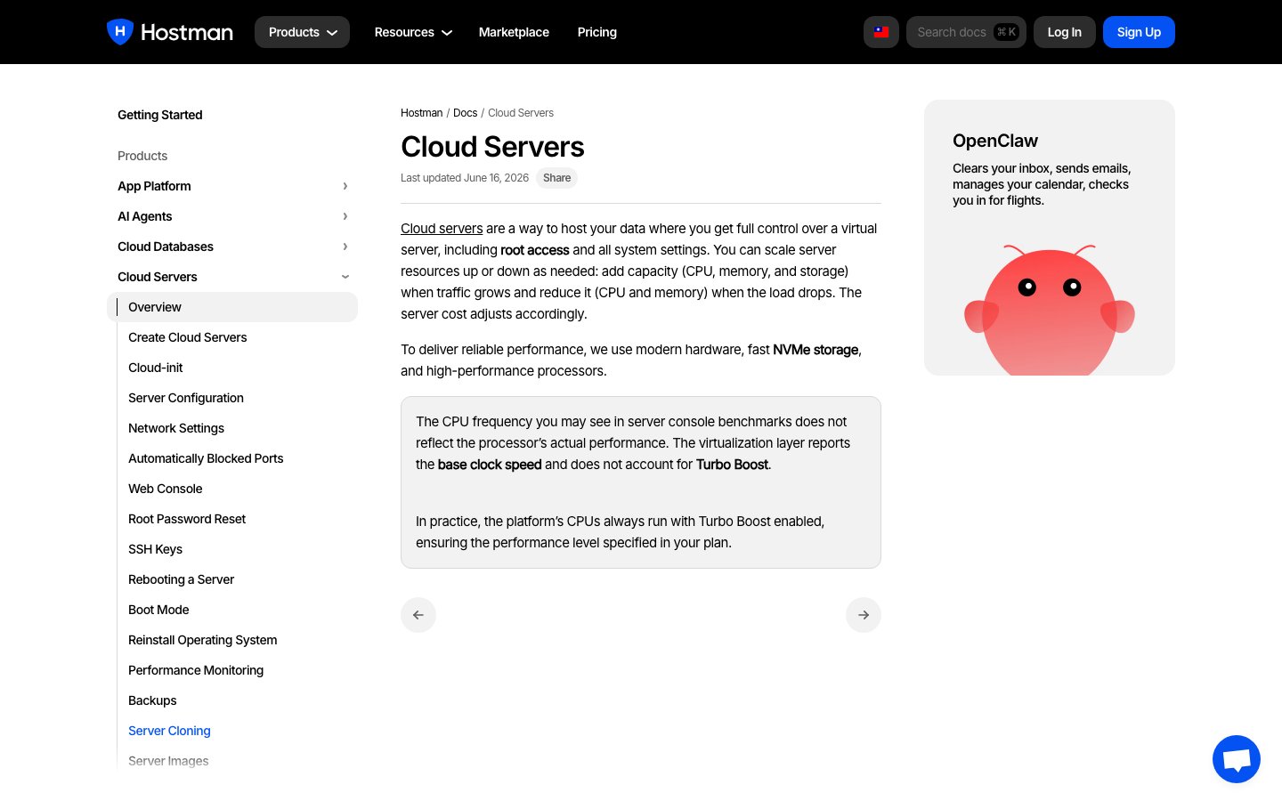
Task: Open Server Cloning page
Action: (x=169, y=731)
